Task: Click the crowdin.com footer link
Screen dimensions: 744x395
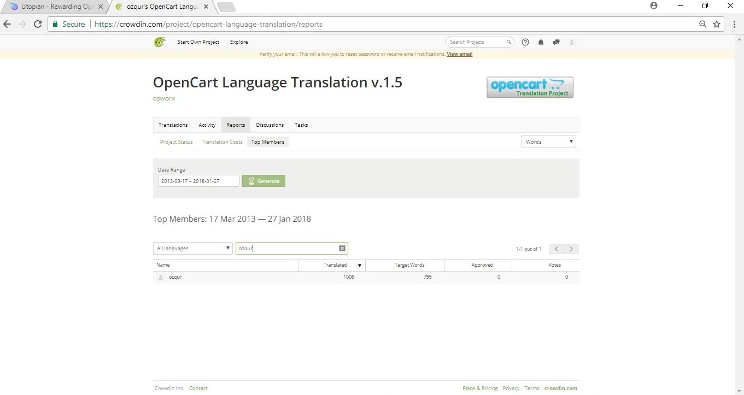Action: coord(561,388)
